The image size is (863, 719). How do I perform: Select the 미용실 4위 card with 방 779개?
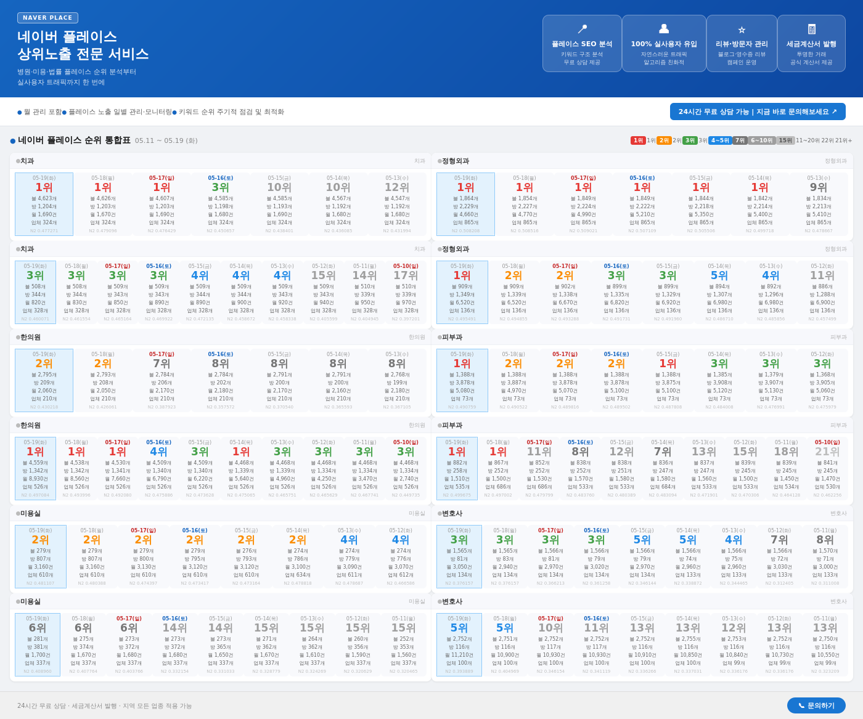(349, 556)
